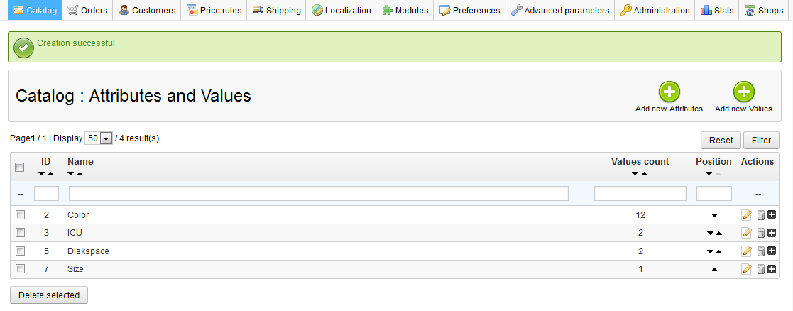Click the edit pencil icon for Color
Viewport: 793px width, 311px height.
click(746, 215)
